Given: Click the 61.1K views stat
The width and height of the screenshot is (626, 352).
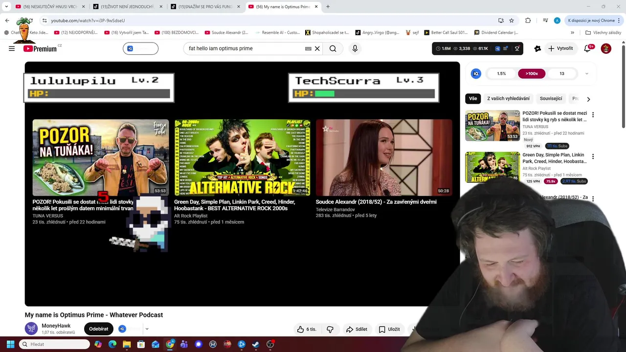Looking at the screenshot, I should [480, 48].
